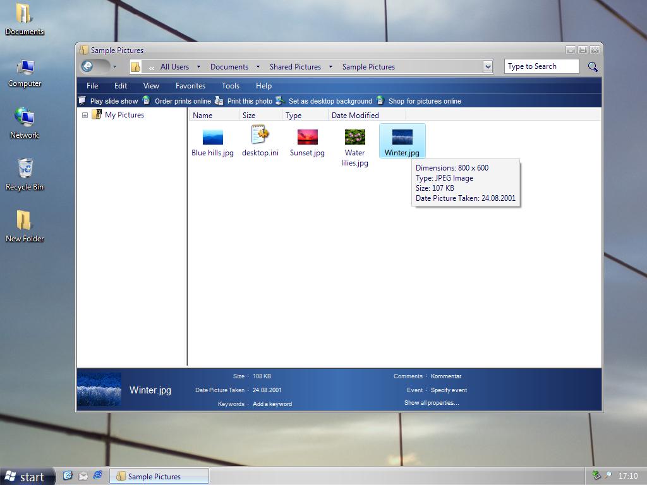Click Show all properties link

432,403
